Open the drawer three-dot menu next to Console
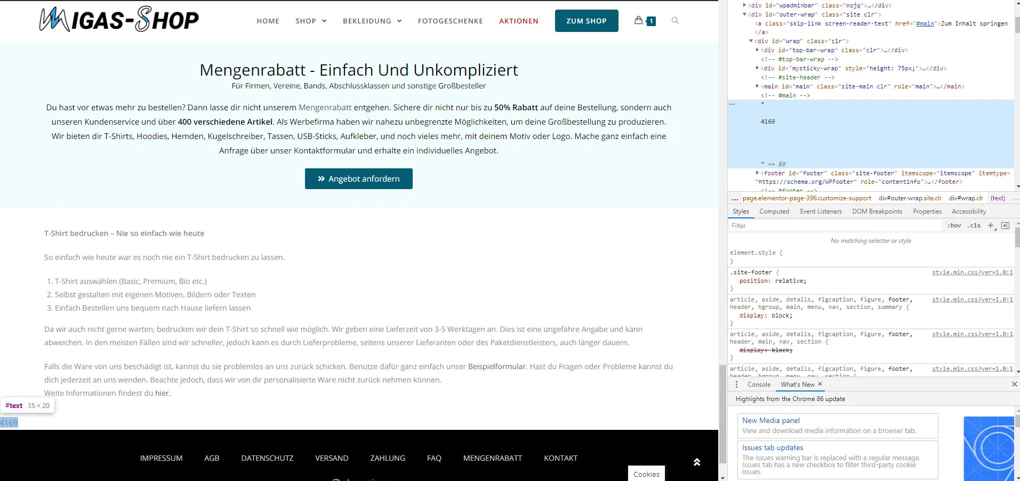The height and width of the screenshot is (481, 1020). [737, 385]
